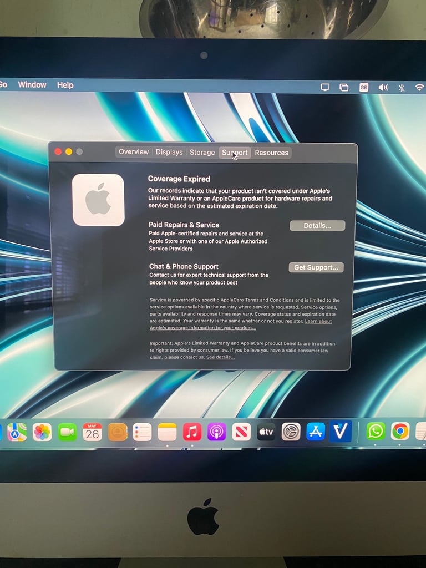Click the Coverage Expired heading
Image resolution: width=426 pixels, height=568 pixels.
pyautogui.click(x=179, y=179)
